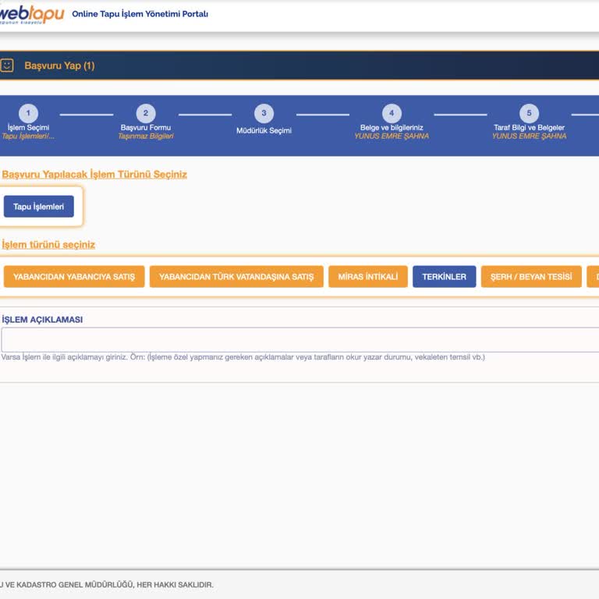Click the Online Tapu İşlem Yönetimi Portalı title

140,14
